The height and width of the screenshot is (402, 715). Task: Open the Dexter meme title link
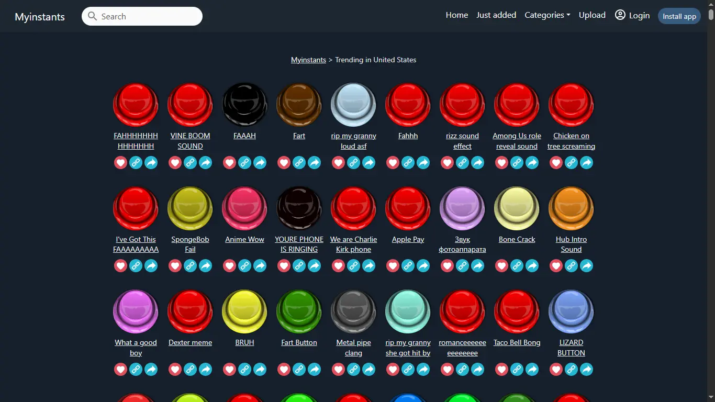click(190, 342)
